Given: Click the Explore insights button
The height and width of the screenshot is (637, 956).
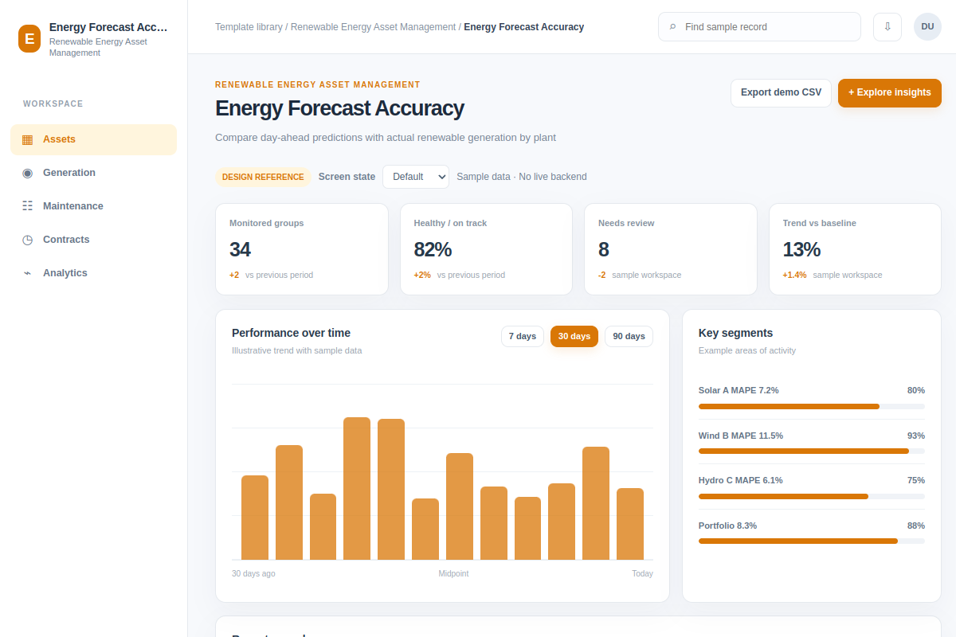Looking at the screenshot, I should [890, 92].
